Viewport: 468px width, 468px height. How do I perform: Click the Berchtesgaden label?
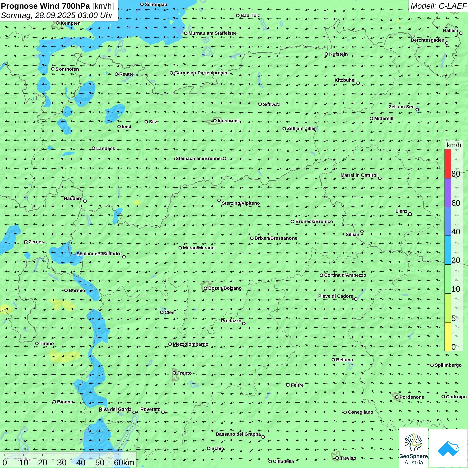(x=428, y=40)
